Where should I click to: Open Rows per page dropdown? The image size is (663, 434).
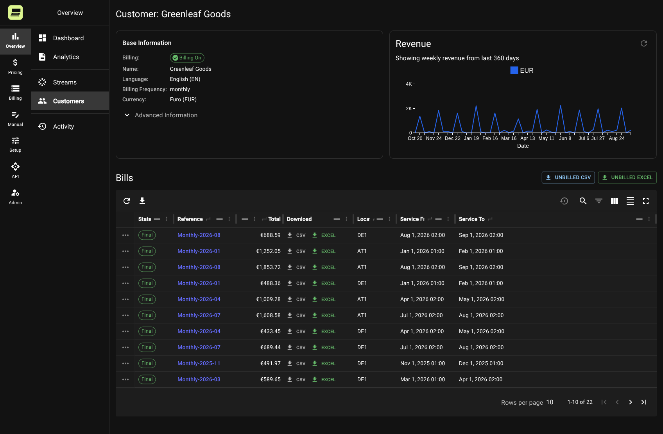tap(550, 402)
